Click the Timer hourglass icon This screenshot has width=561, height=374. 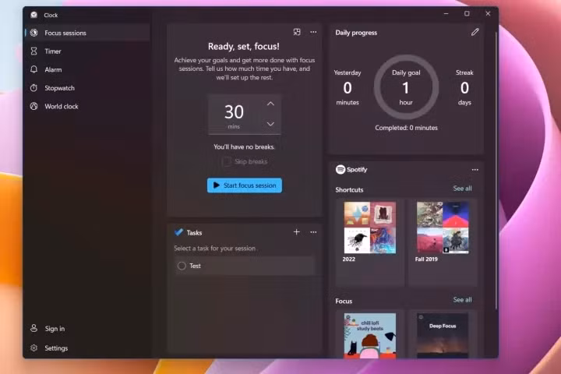click(34, 51)
